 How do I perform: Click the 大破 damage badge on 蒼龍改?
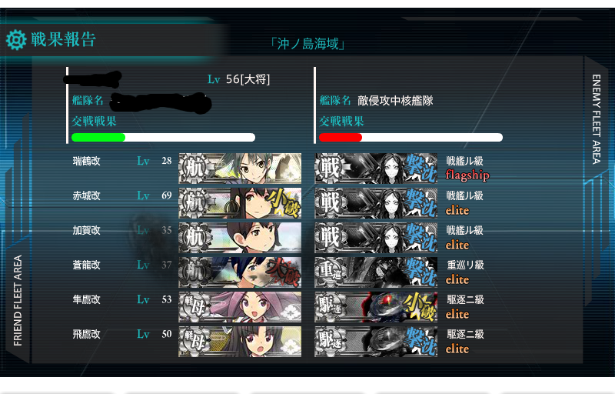(283, 272)
